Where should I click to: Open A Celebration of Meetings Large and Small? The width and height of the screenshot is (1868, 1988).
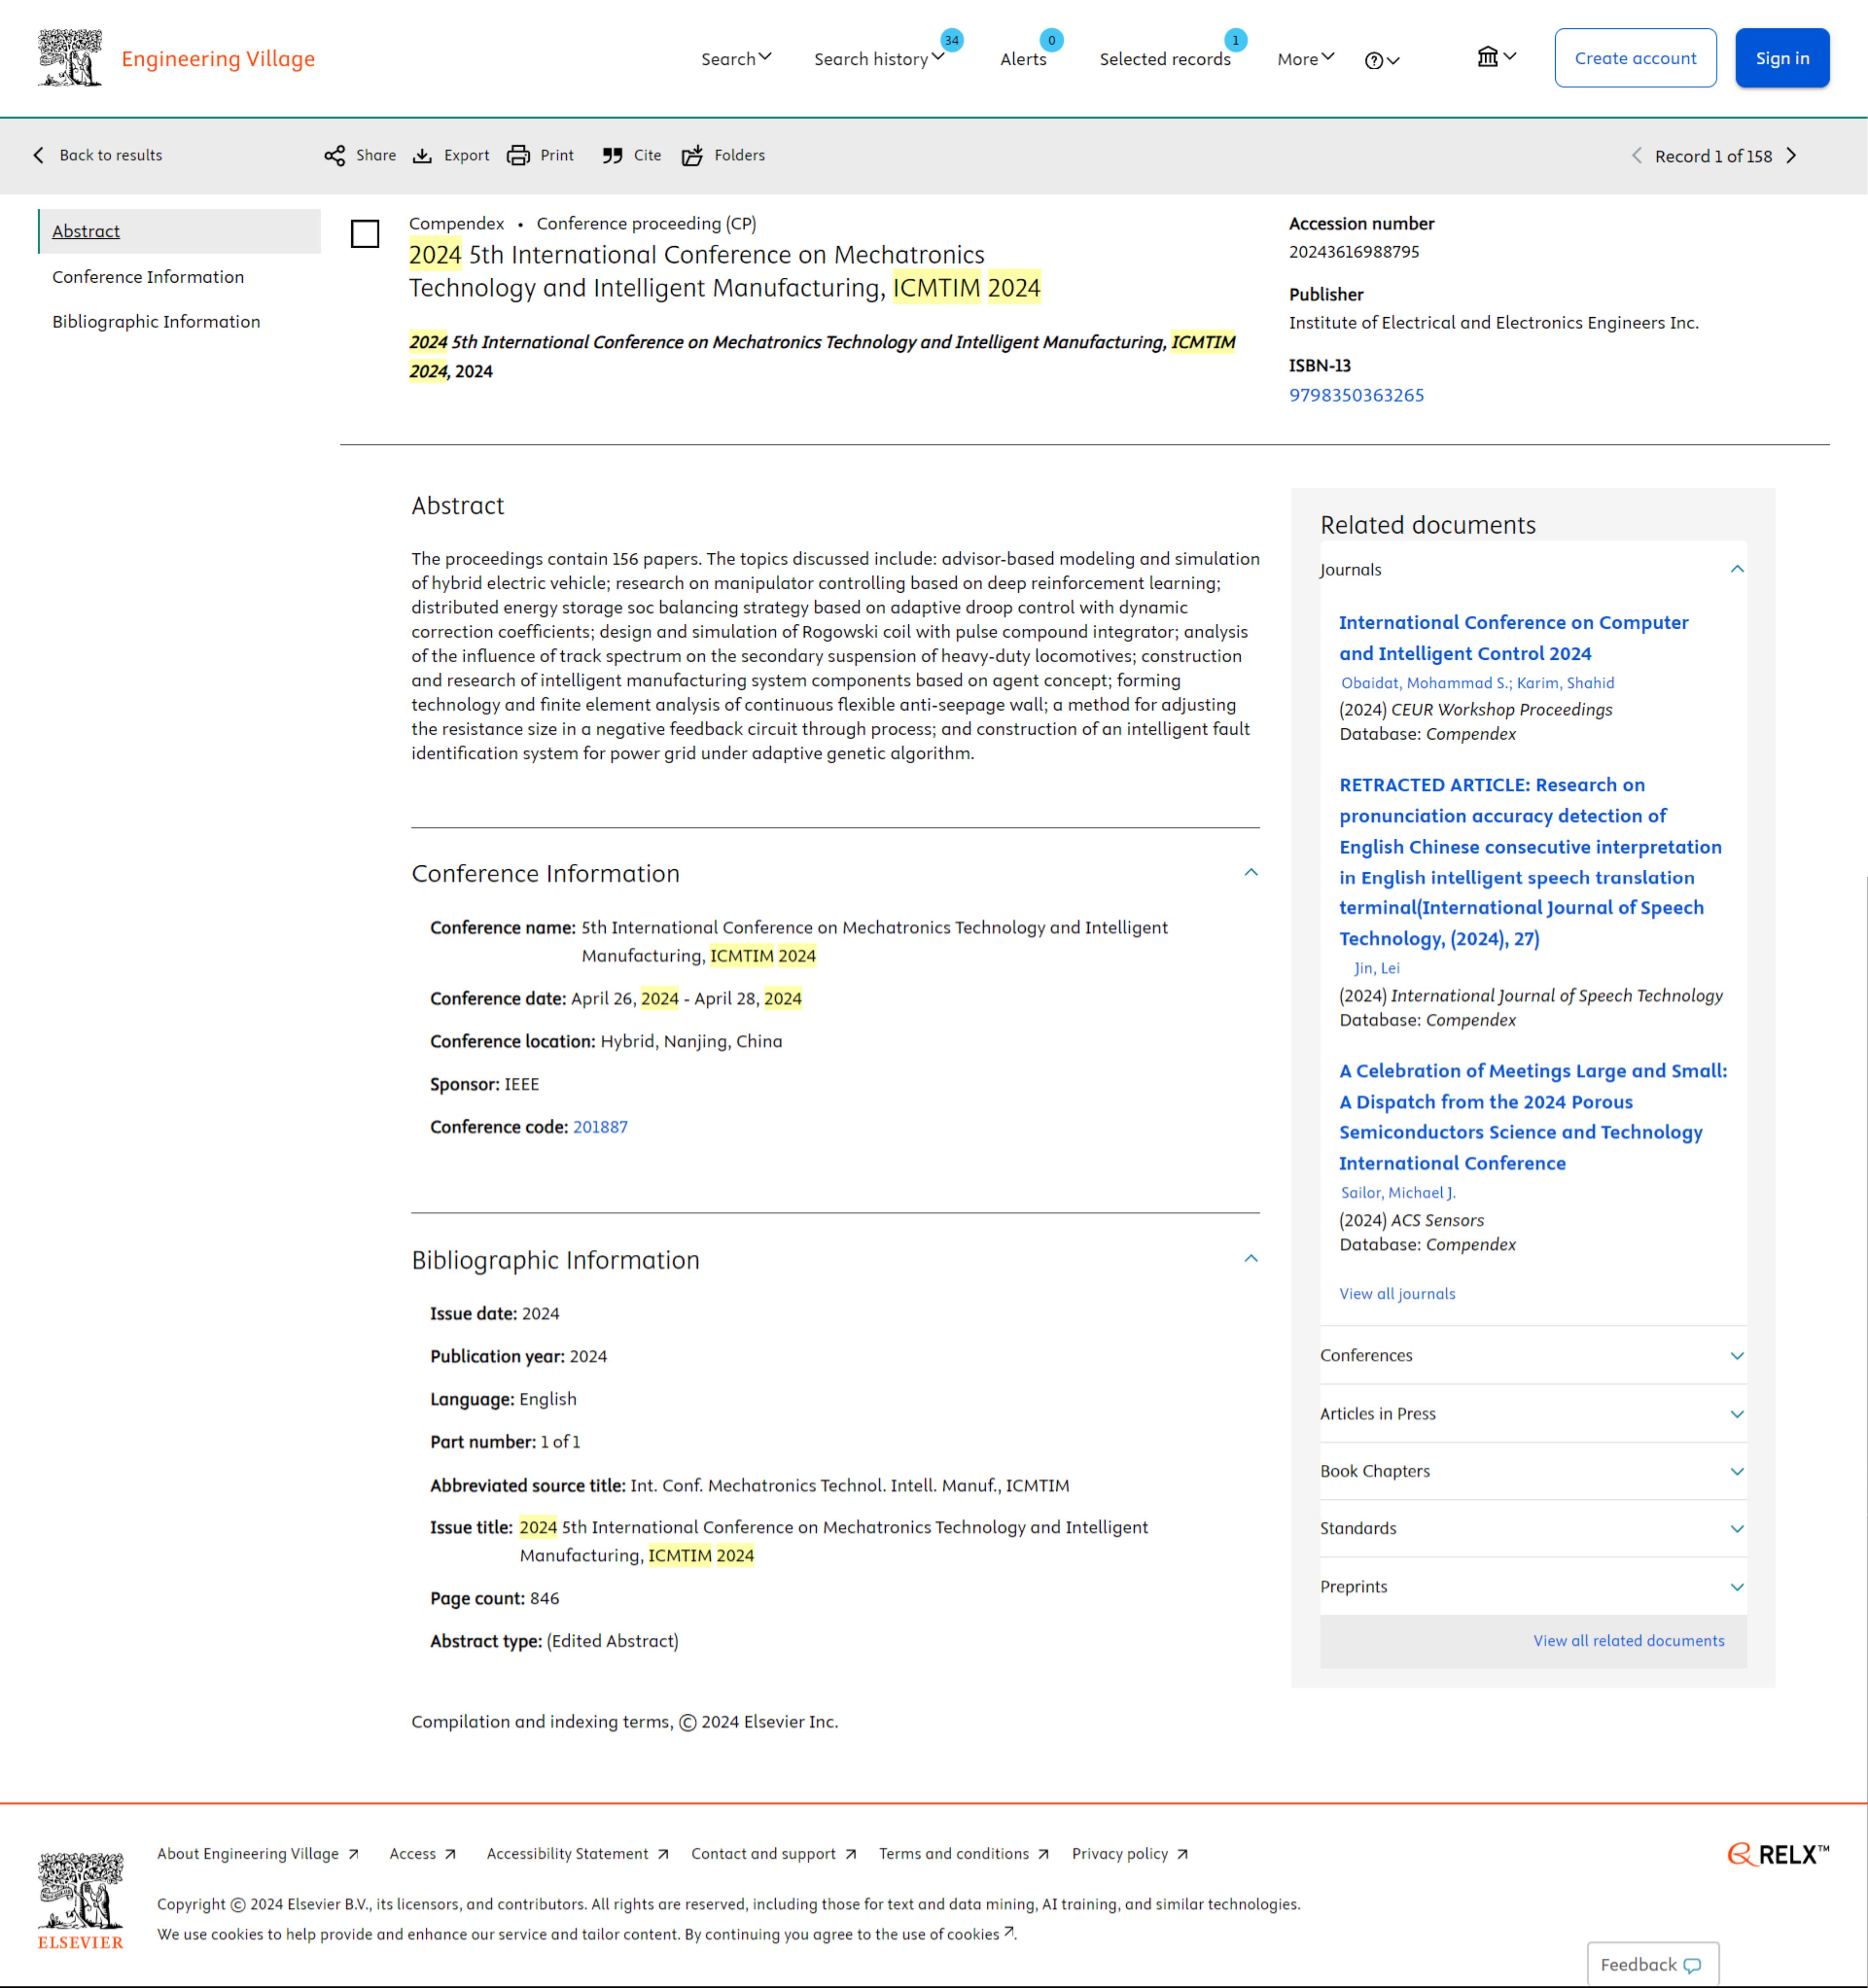coord(1533,1117)
